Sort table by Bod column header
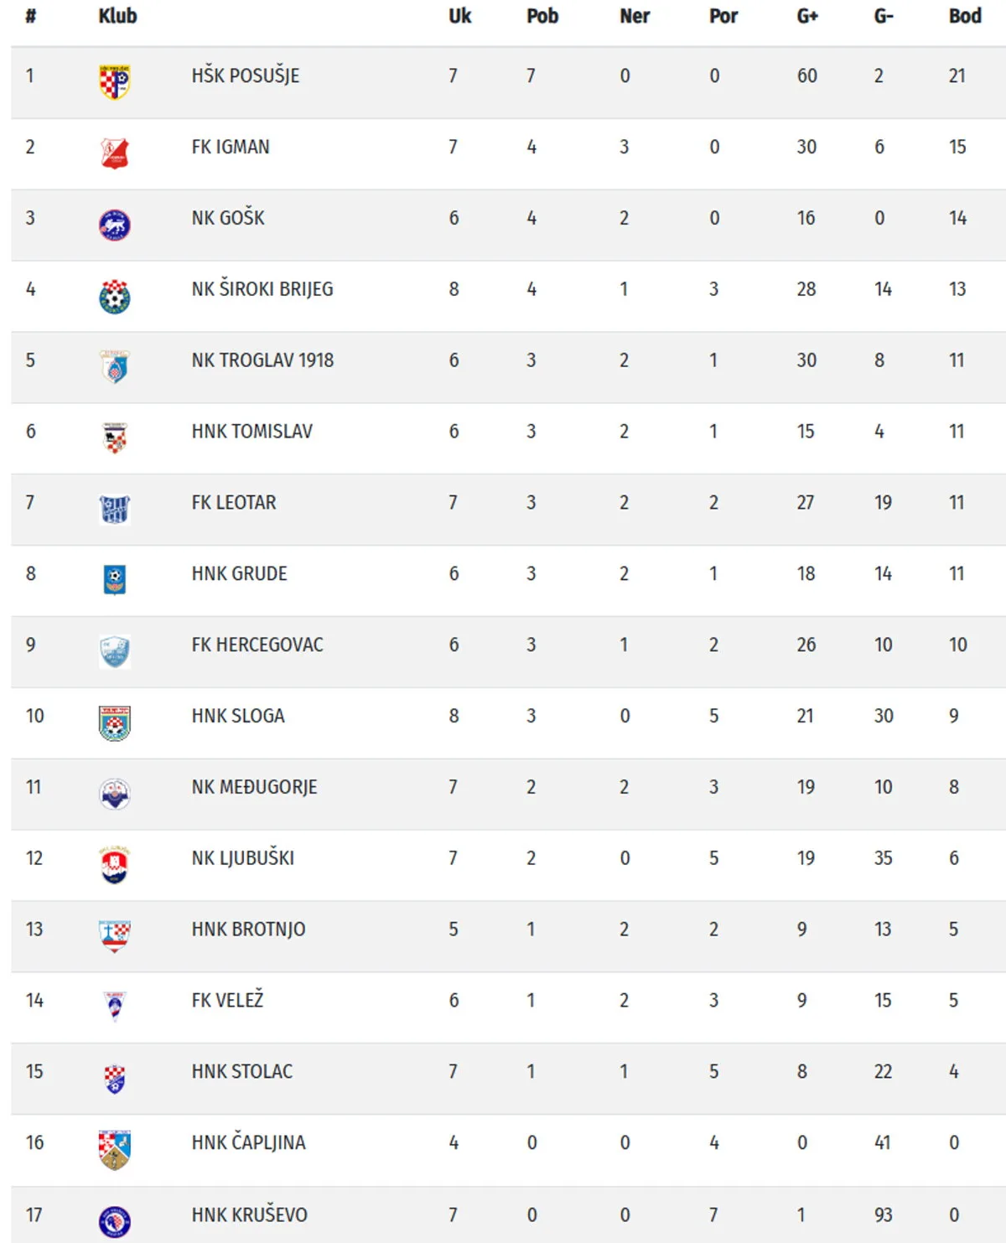The image size is (1006, 1243). 964,16
